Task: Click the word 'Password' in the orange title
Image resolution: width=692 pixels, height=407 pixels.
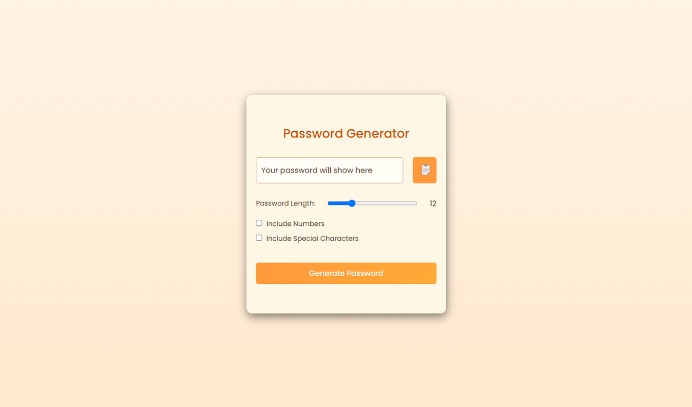Action: [x=313, y=133]
